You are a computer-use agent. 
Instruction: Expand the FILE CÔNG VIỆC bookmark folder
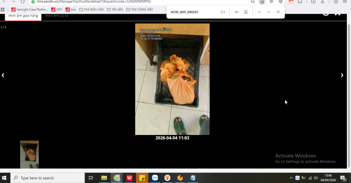[x=140, y=10]
